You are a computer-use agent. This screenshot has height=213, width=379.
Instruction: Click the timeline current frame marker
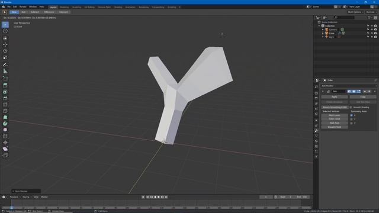click(12, 207)
